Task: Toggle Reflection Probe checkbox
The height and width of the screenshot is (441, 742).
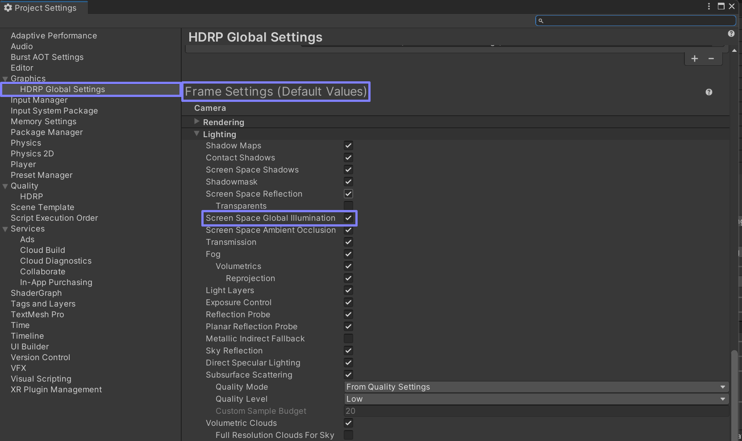Action: click(348, 315)
